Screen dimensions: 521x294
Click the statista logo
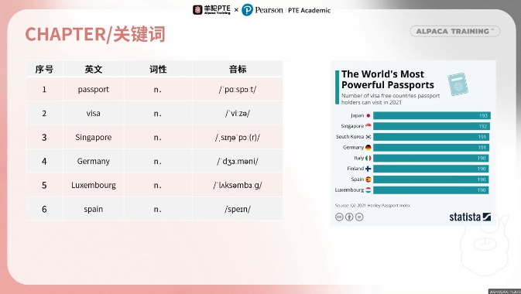click(x=470, y=217)
